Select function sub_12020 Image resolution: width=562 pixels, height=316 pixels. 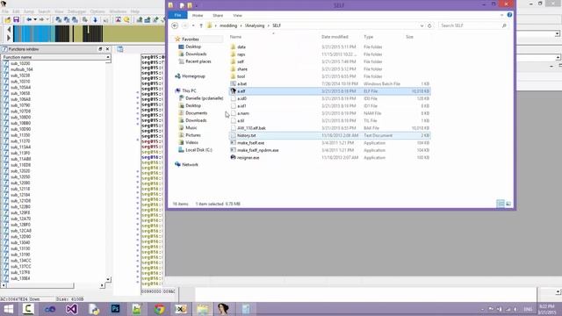20,171
